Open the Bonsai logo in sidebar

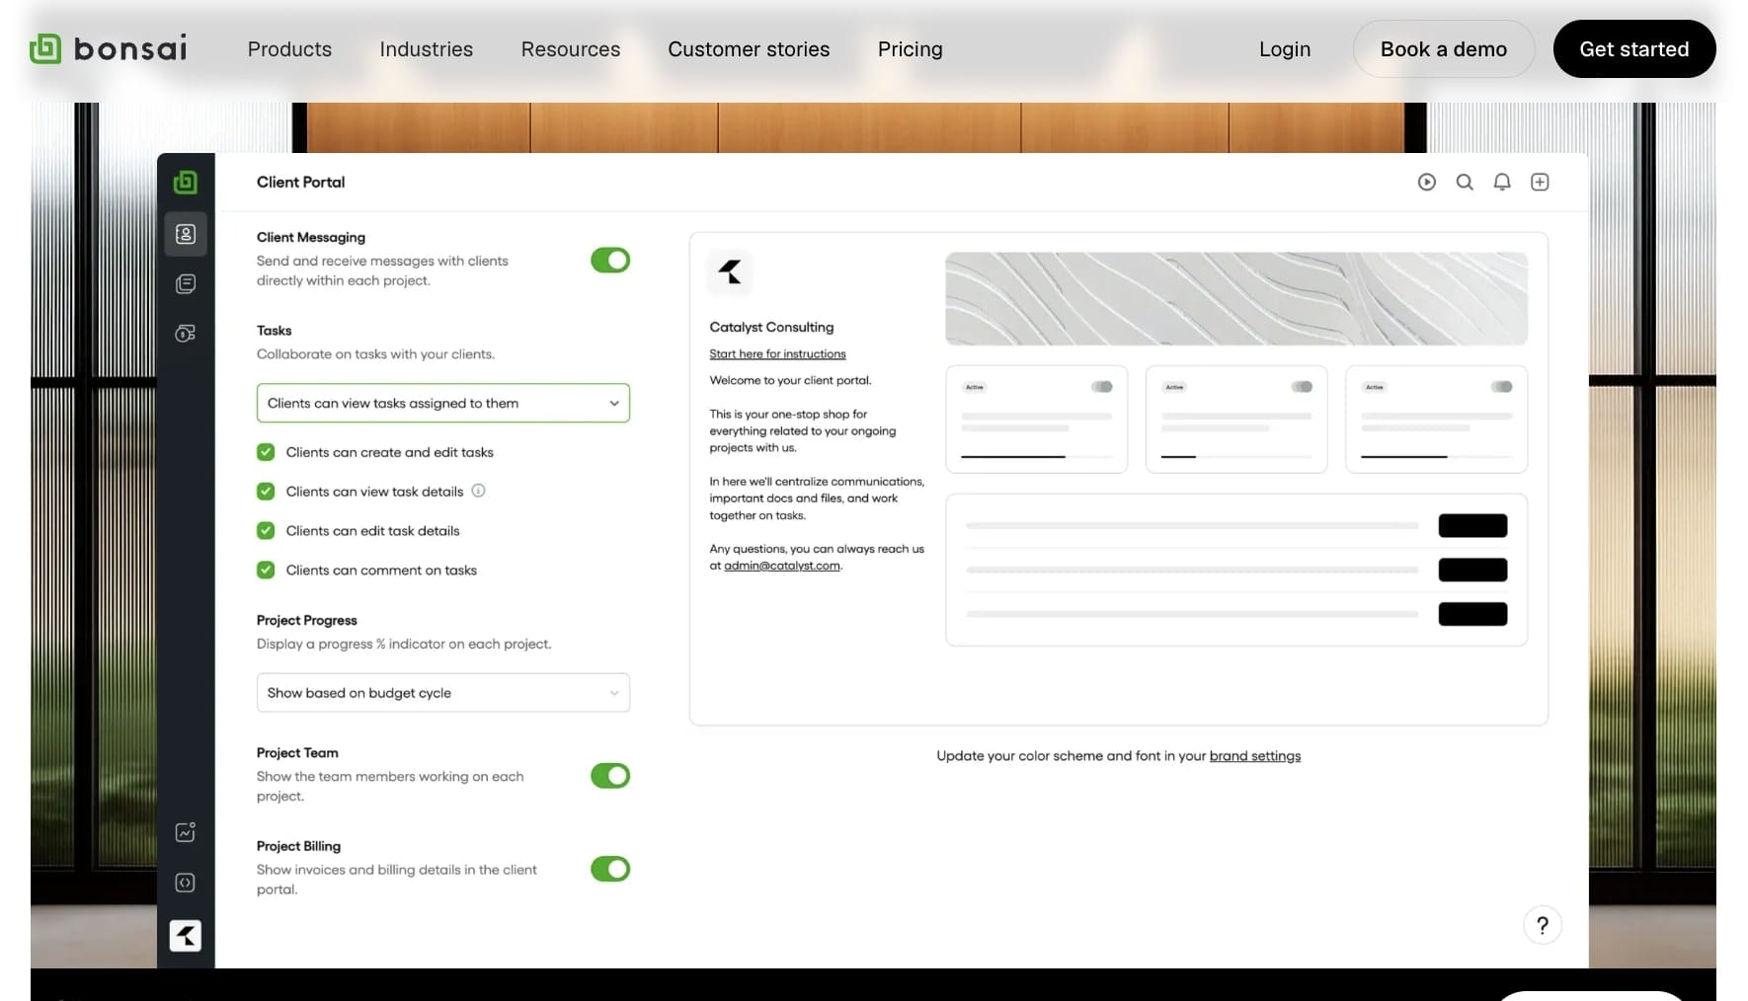click(185, 182)
